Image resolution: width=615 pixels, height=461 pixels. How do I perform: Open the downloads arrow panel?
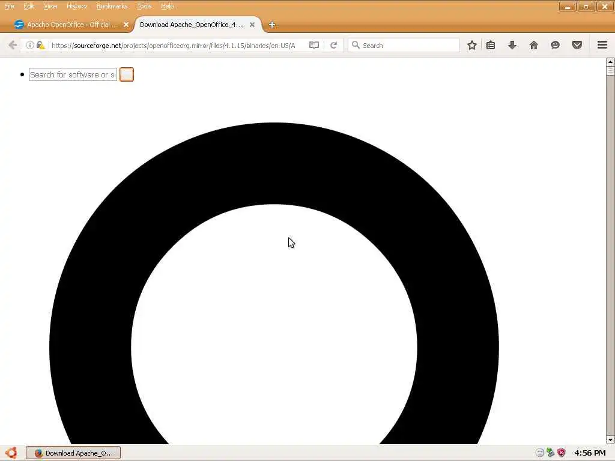coord(512,45)
